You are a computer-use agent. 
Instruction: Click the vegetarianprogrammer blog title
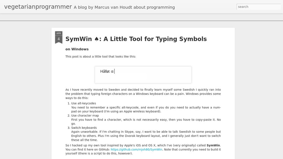click(x=38, y=7)
